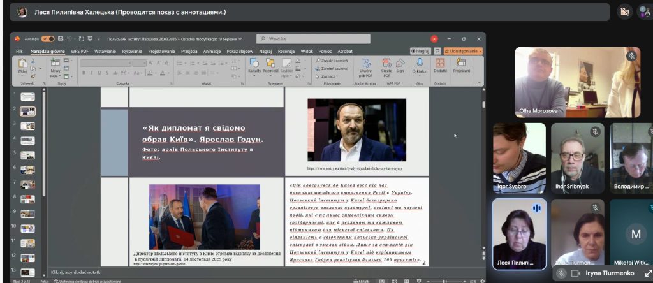Switch to the Animacje tab
The width and height of the screenshot is (653, 283).
(212, 51)
